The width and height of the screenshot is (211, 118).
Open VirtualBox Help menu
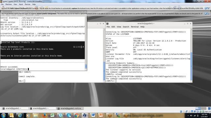pos(34,4)
